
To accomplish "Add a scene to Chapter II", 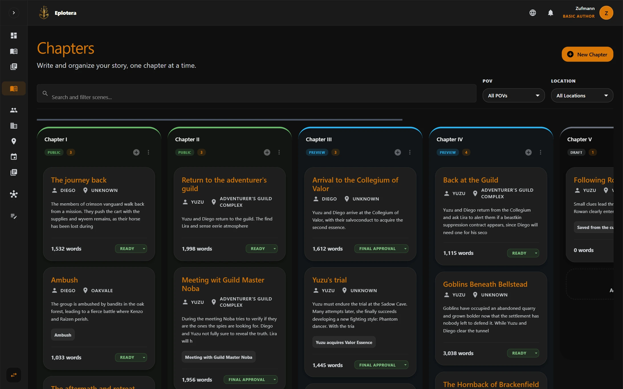I will coord(267,152).
